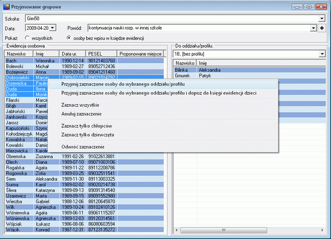Select the row 'Siem'
The width and height of the screenshot is (331, 239).
pos(84,179)
